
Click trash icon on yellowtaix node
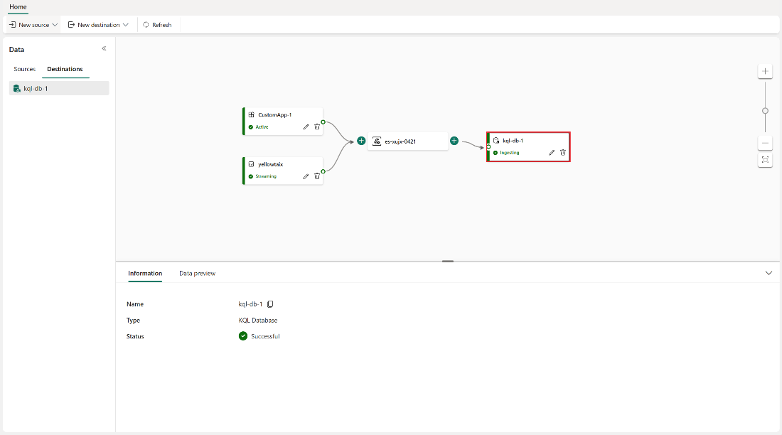317,176
